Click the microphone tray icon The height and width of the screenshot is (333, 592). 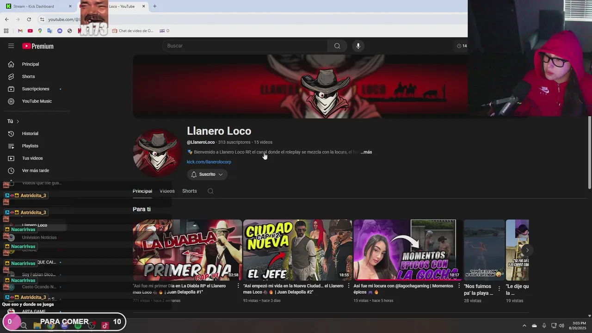click(544, 326)
